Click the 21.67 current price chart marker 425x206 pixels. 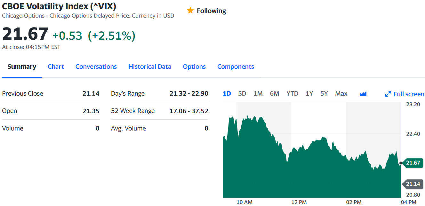[412, 163]
